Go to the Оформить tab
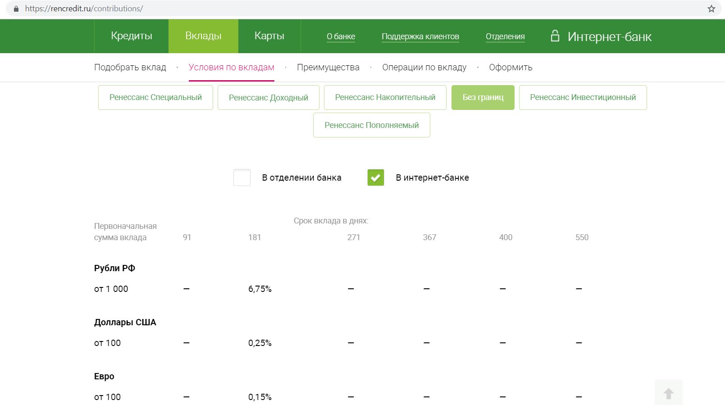 point(511,67)
